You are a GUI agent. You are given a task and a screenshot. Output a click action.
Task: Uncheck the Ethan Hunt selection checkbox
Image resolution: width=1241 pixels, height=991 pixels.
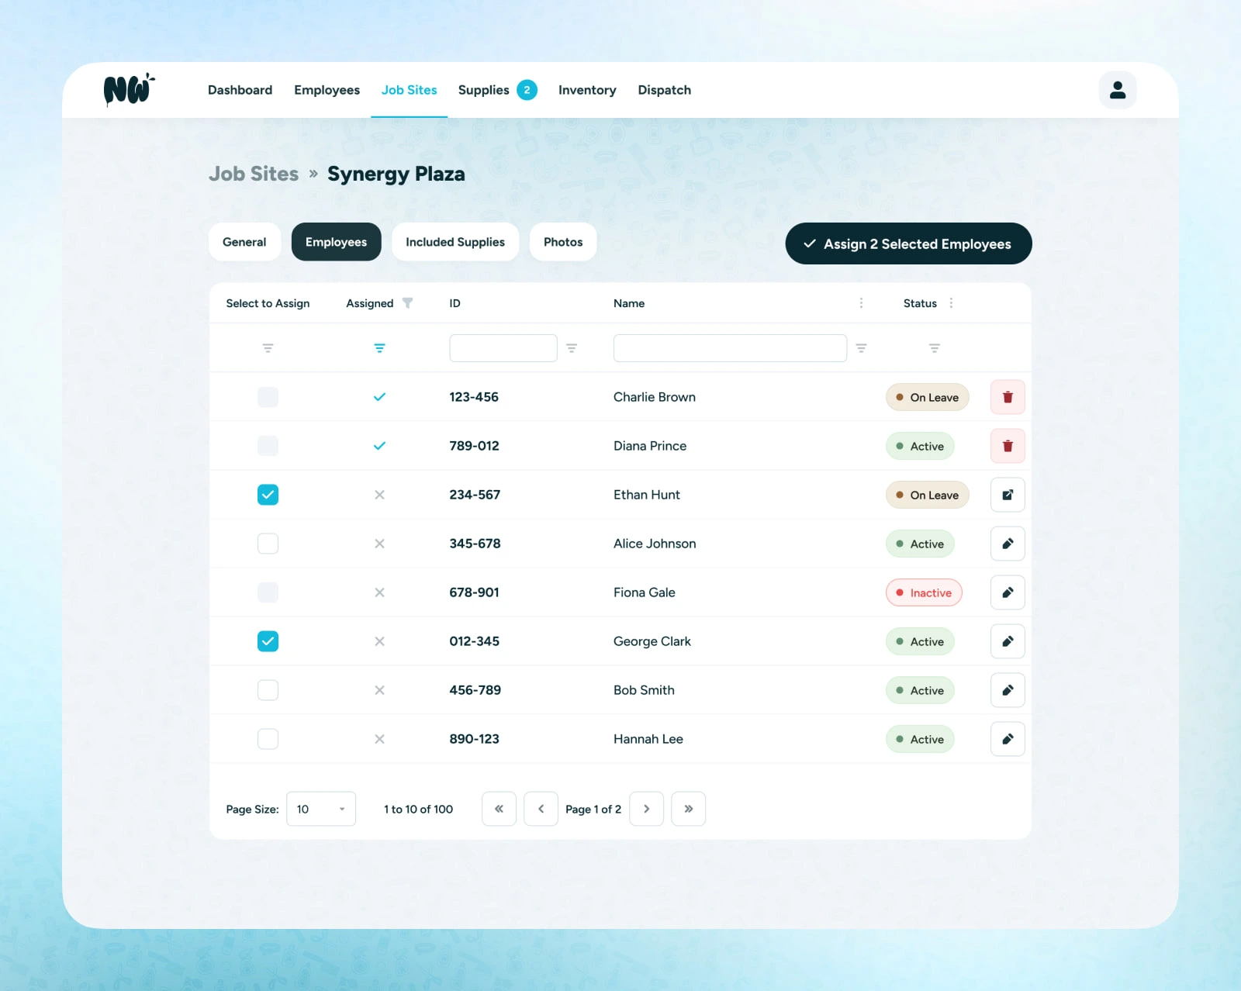[x=268, y=495]
